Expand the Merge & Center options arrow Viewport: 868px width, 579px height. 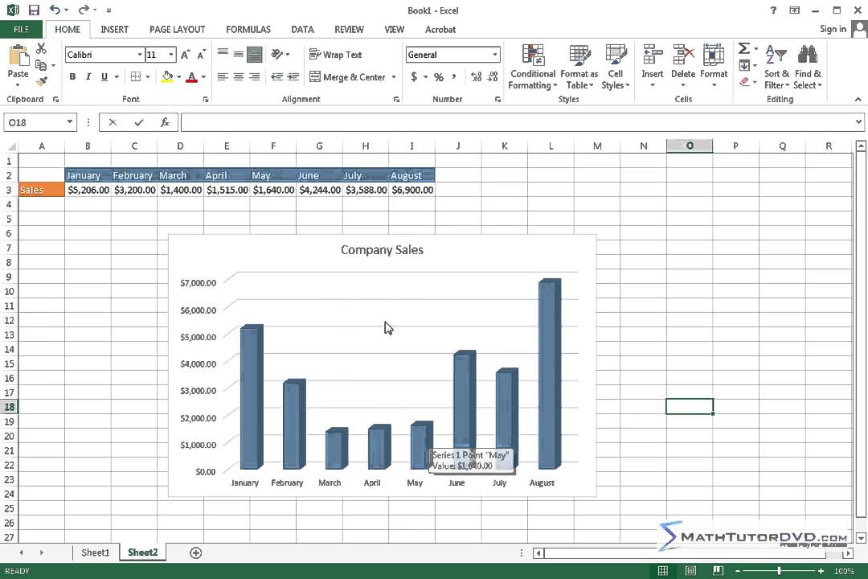(x=394, y=77)
